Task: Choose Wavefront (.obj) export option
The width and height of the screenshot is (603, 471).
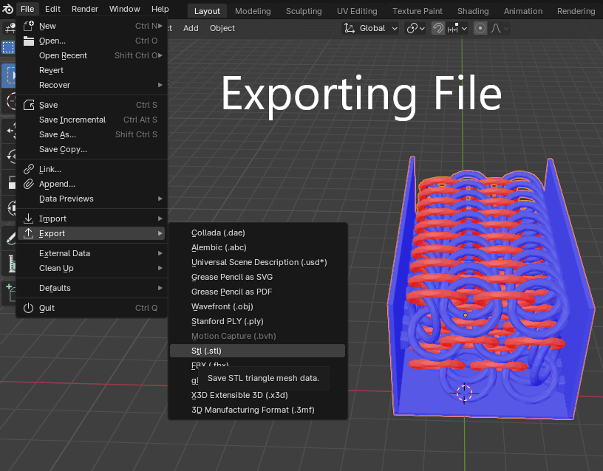Action: tap(222, 306)
